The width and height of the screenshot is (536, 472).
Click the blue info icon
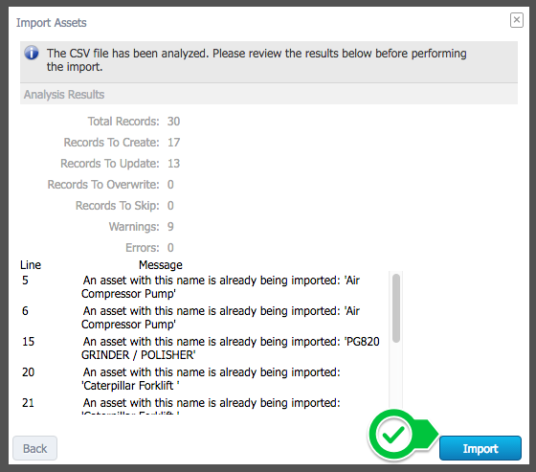[x=32, y=53]
